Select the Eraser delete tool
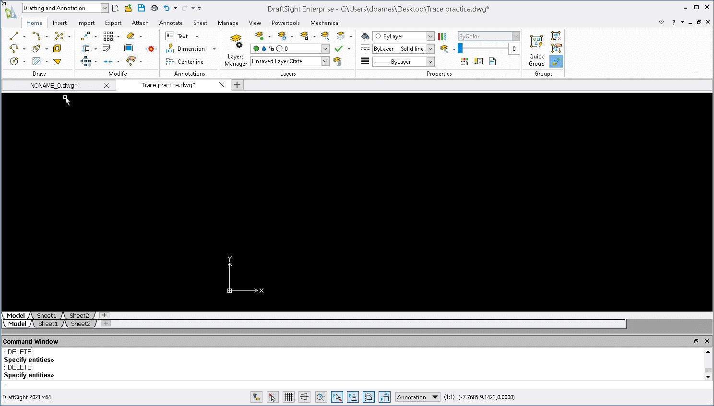 [131, 36]
